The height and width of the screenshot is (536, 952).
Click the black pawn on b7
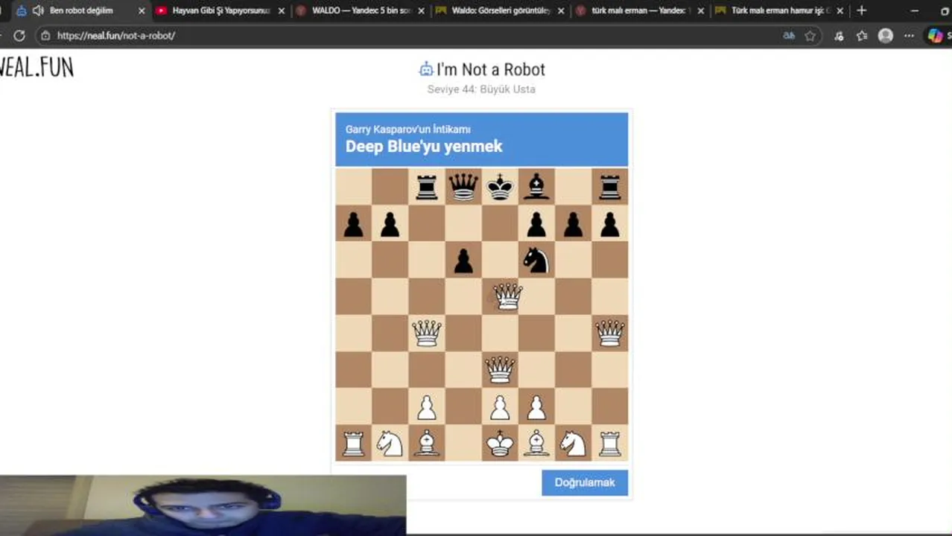390,223
